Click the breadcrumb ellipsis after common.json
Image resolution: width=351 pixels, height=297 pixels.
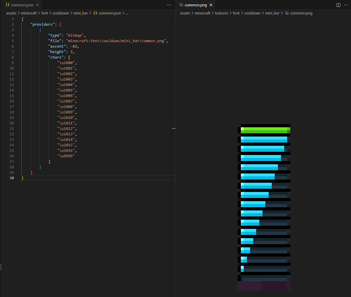click(x=127, y=13)
